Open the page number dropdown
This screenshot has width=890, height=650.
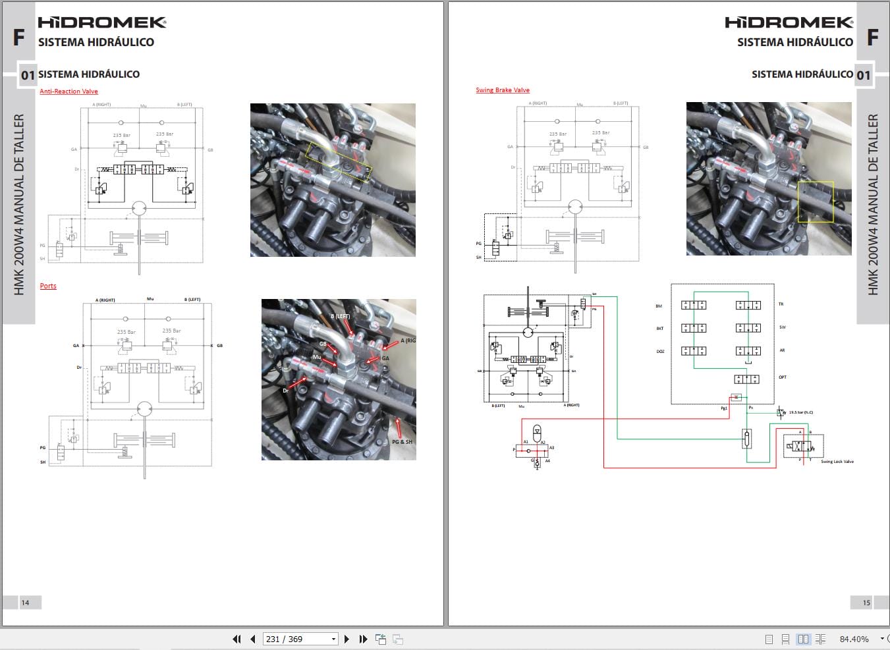(x=334, y=639)
